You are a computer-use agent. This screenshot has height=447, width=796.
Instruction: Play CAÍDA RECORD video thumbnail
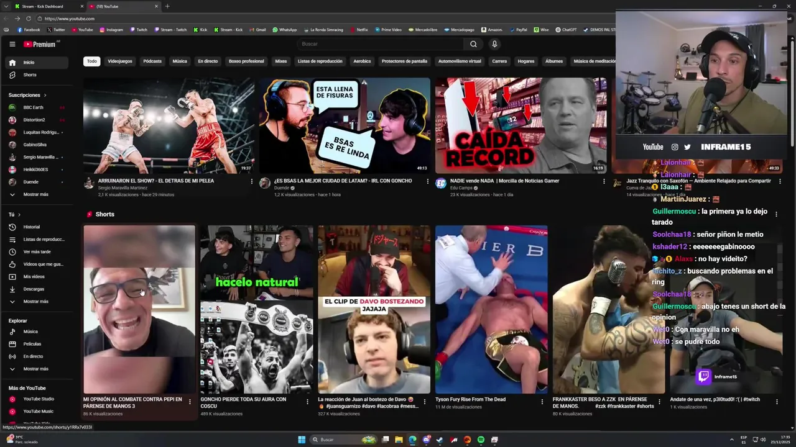pyautogui.click(x=521, y=125)
